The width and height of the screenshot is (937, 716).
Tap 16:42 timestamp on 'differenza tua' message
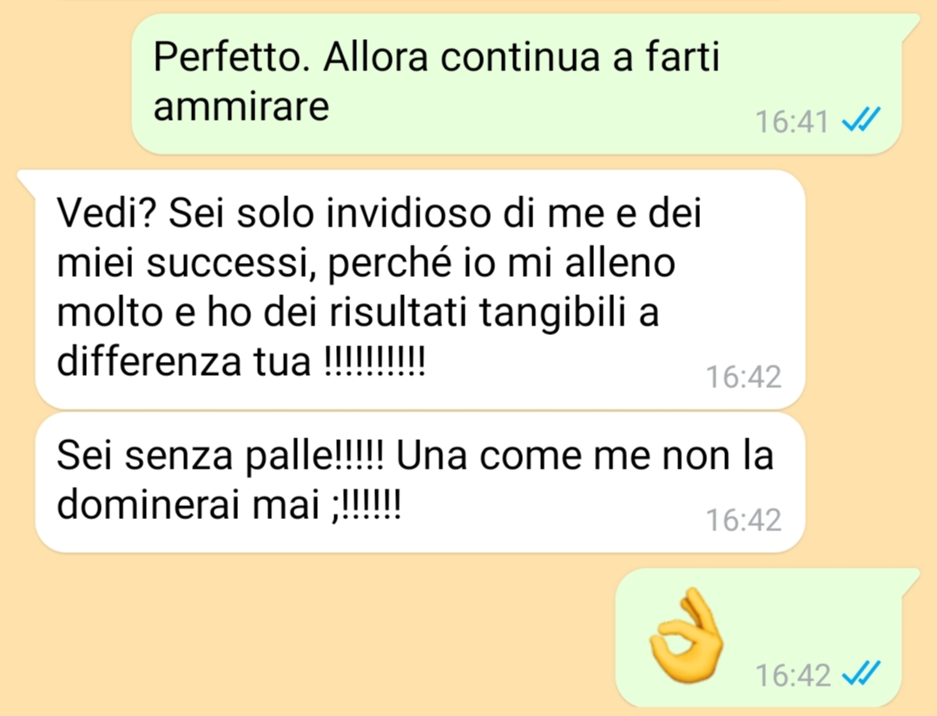tap(744, 377)
